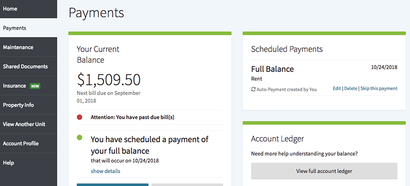The height and width of the screenshot is (186, 410).
Task: Open the Help sidebar item
Action: coord(29,163)
